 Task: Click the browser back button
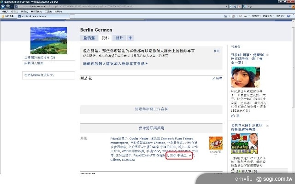[5, 7]
